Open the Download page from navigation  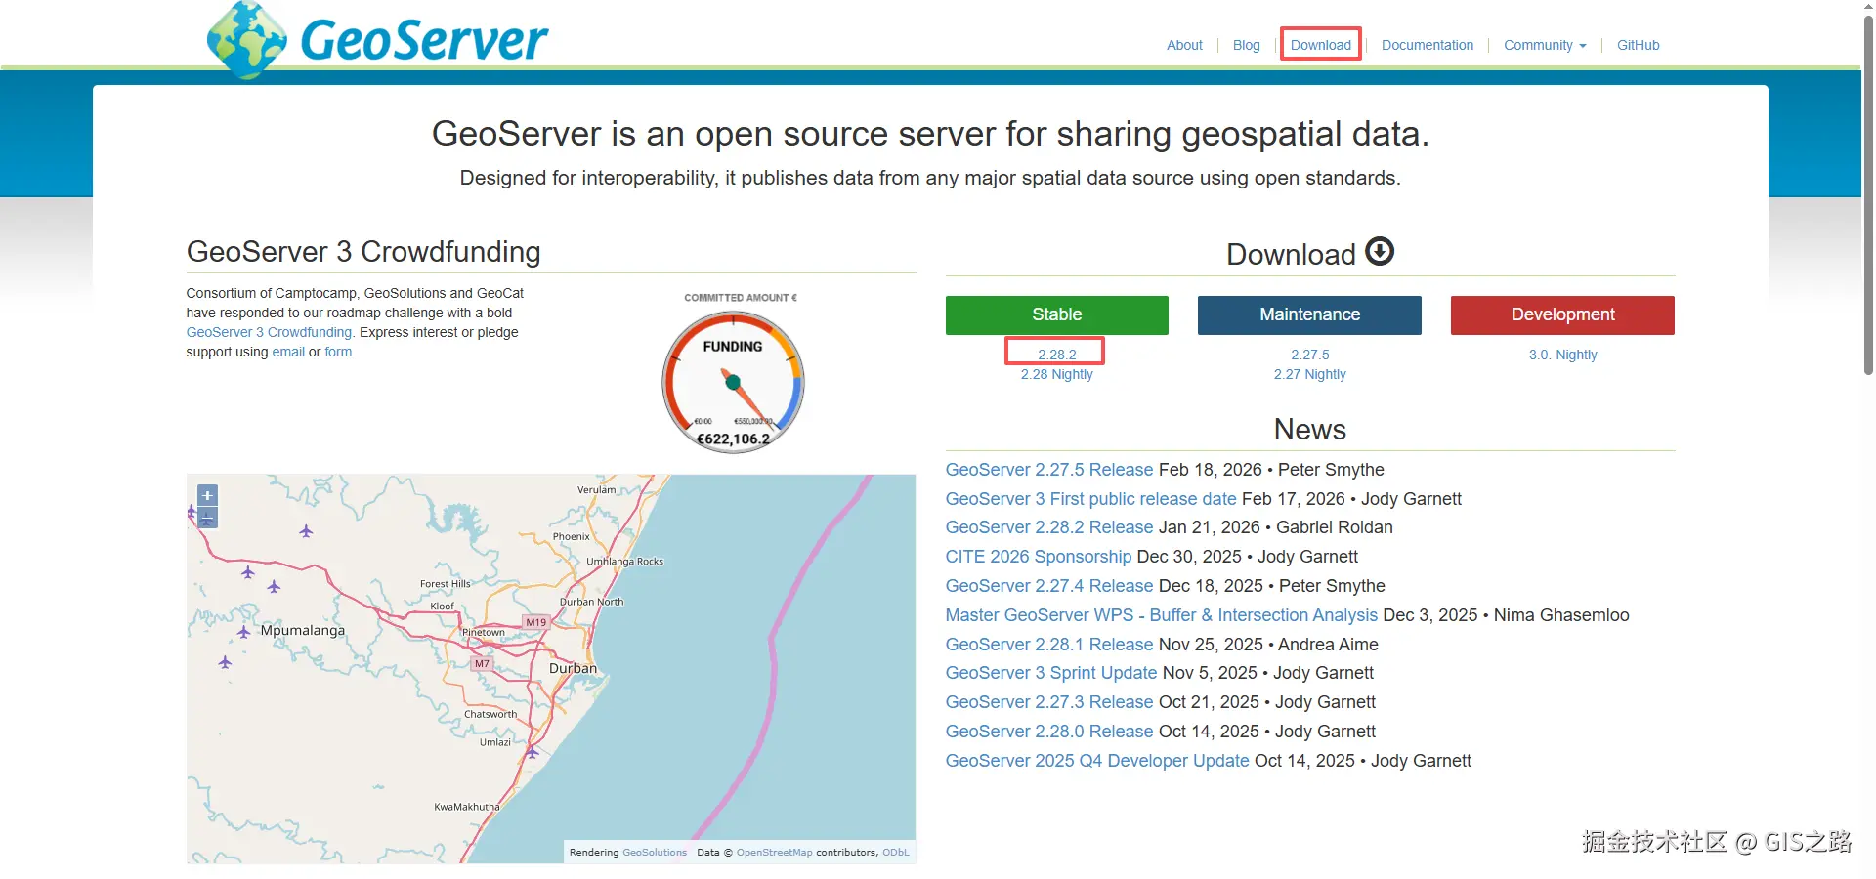[x=1321, y=45]
